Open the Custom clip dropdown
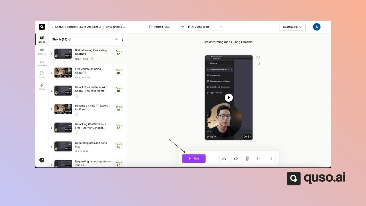366x206 pixels. (x=292, y=27)
